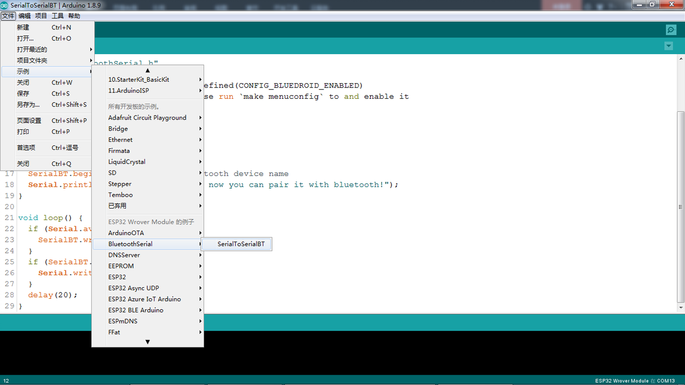The image size is (685, 385).
Task: Choose 打开... Ctrl+O
Action: [x=47, y=38]
